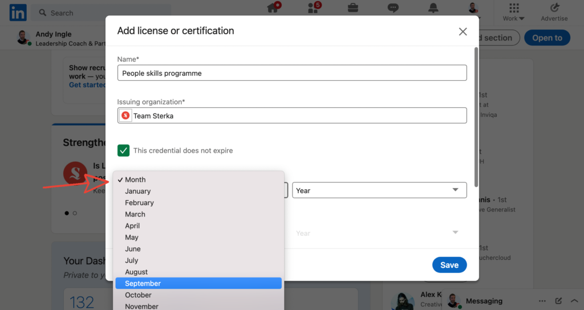
Task: Uncheck This credential does not expire
Action: click(123, 150)
